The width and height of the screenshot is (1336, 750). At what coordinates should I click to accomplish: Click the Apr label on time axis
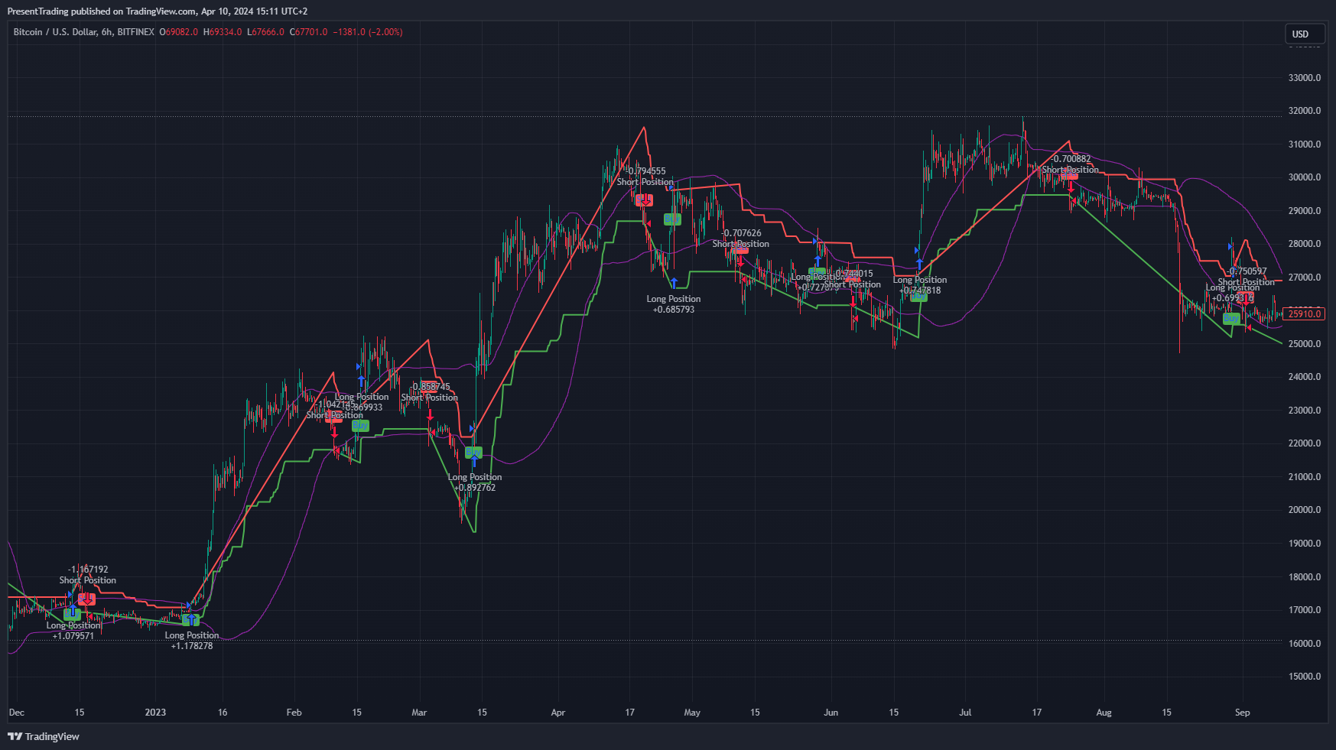[558, 713]
